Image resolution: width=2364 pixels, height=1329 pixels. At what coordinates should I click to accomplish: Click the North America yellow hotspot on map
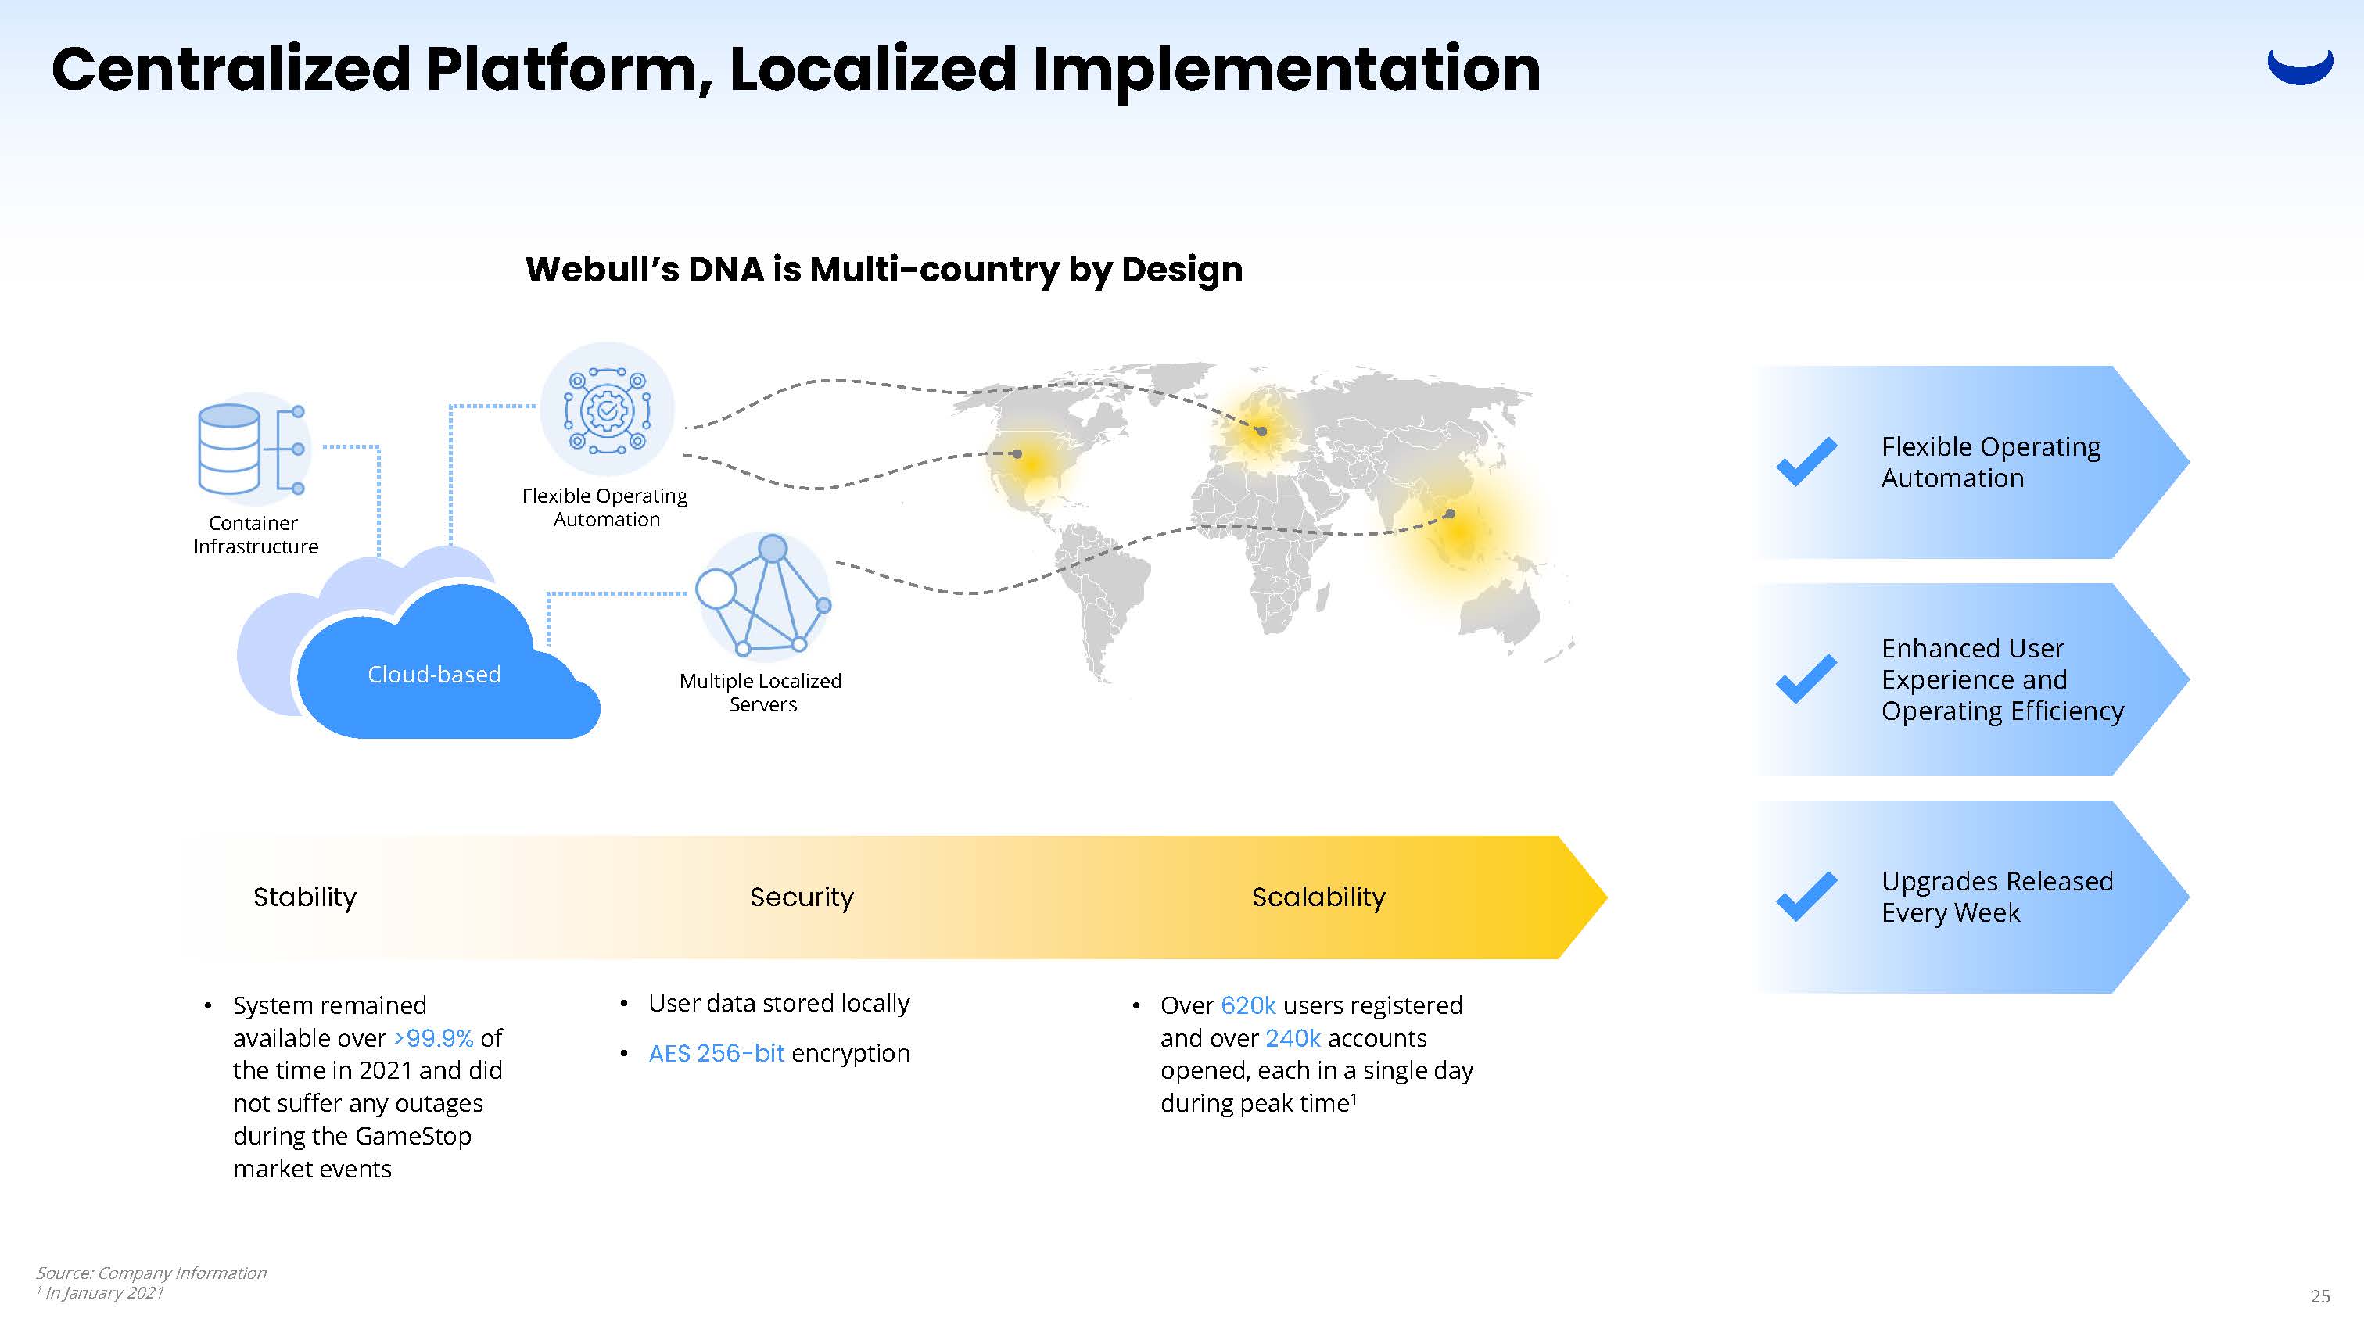(1031, 463)
